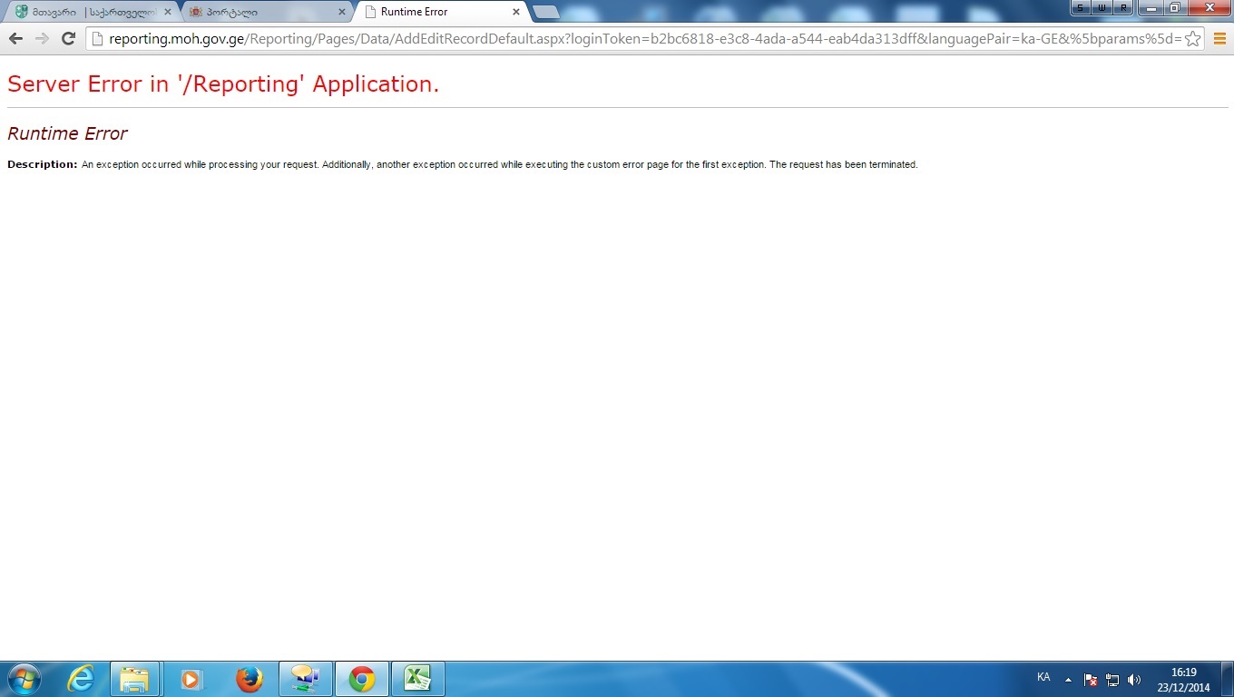The image size is (1234, 697).
Task: Launch Firefox from the taskbar
Action: pos(249,679)
